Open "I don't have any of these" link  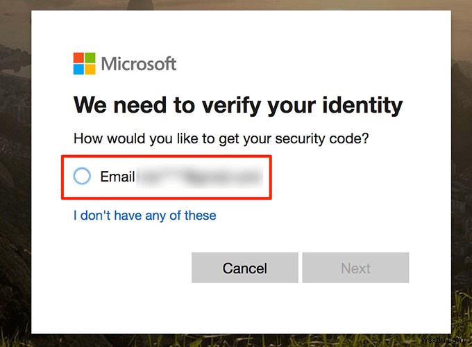click(x=144, y=216)
